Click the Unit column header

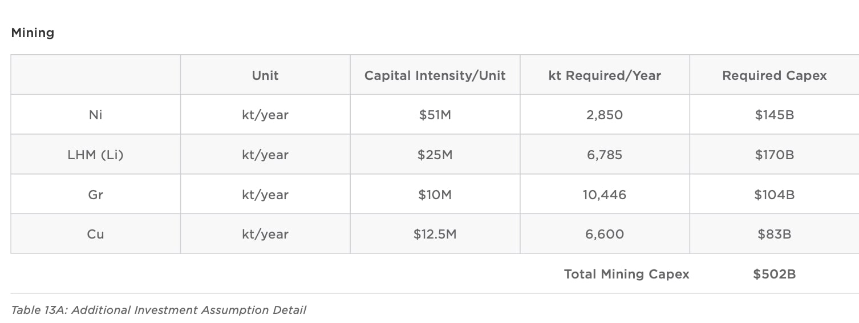point(265,75)
